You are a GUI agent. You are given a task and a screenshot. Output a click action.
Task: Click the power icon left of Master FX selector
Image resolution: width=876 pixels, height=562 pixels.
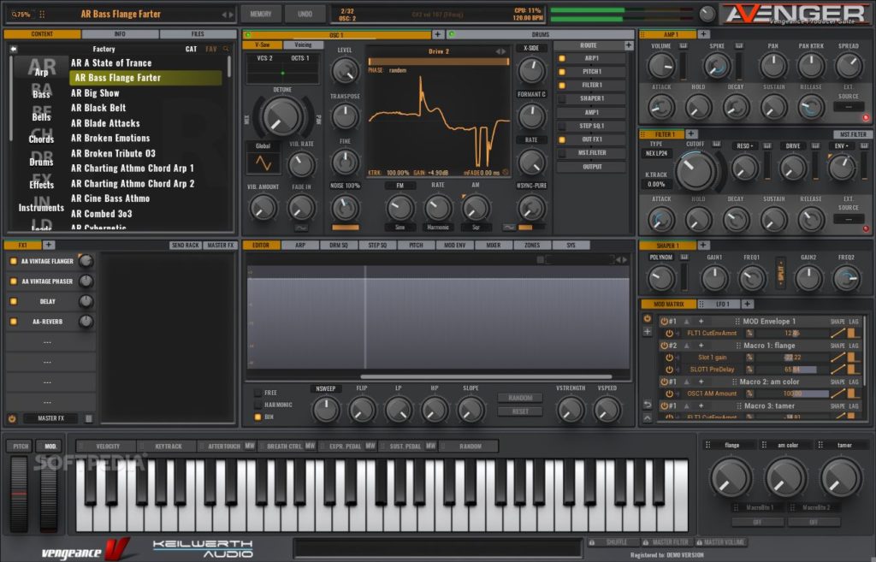12,418
